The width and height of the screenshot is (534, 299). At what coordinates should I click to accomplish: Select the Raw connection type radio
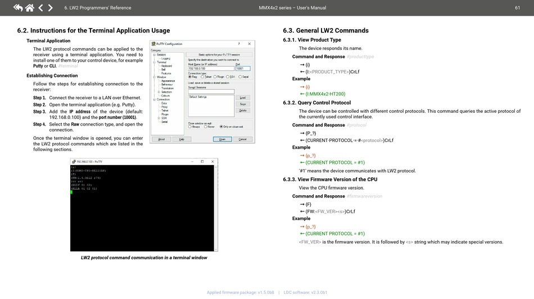click(189, 77)
